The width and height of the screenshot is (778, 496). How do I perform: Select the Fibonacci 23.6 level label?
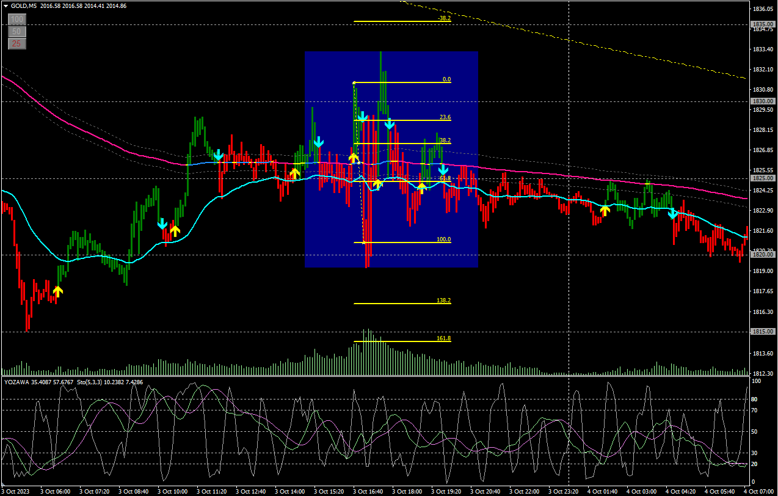point(445,117)
